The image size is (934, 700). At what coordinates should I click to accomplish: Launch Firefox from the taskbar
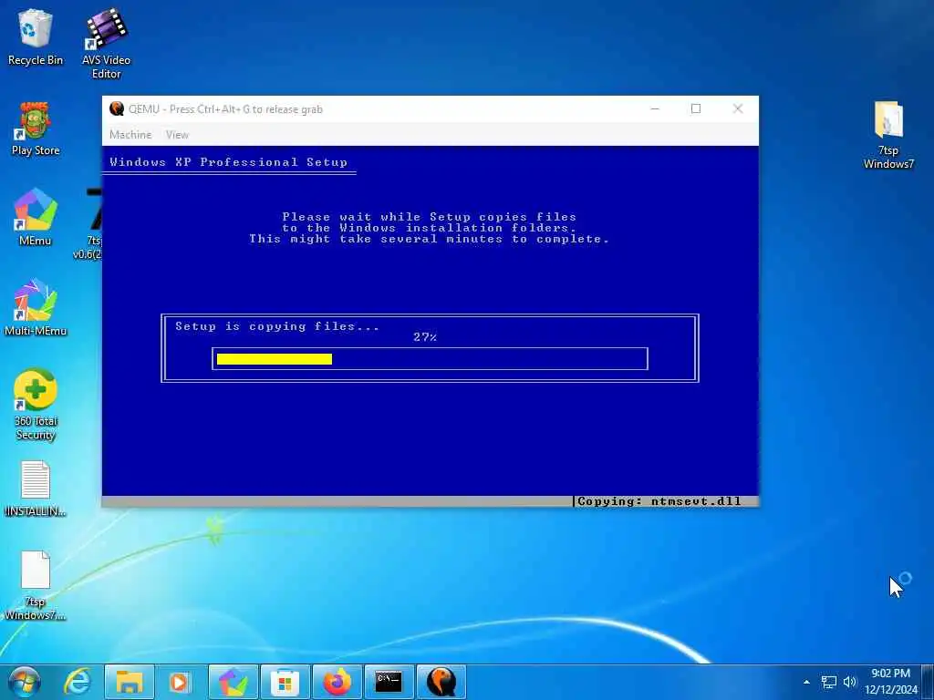click(x=337, y=682)
